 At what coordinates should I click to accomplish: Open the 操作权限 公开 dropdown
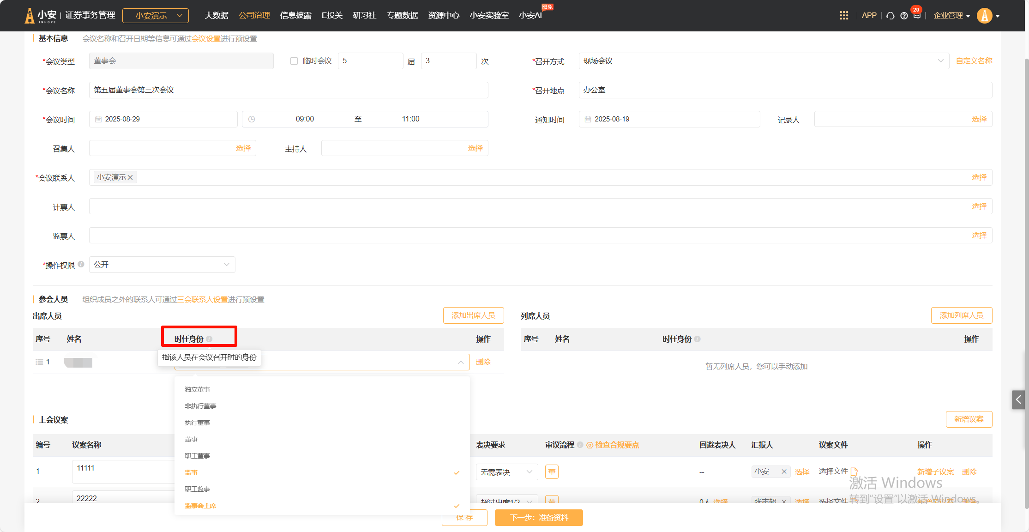pyautogui.click(x=162, y=265)
